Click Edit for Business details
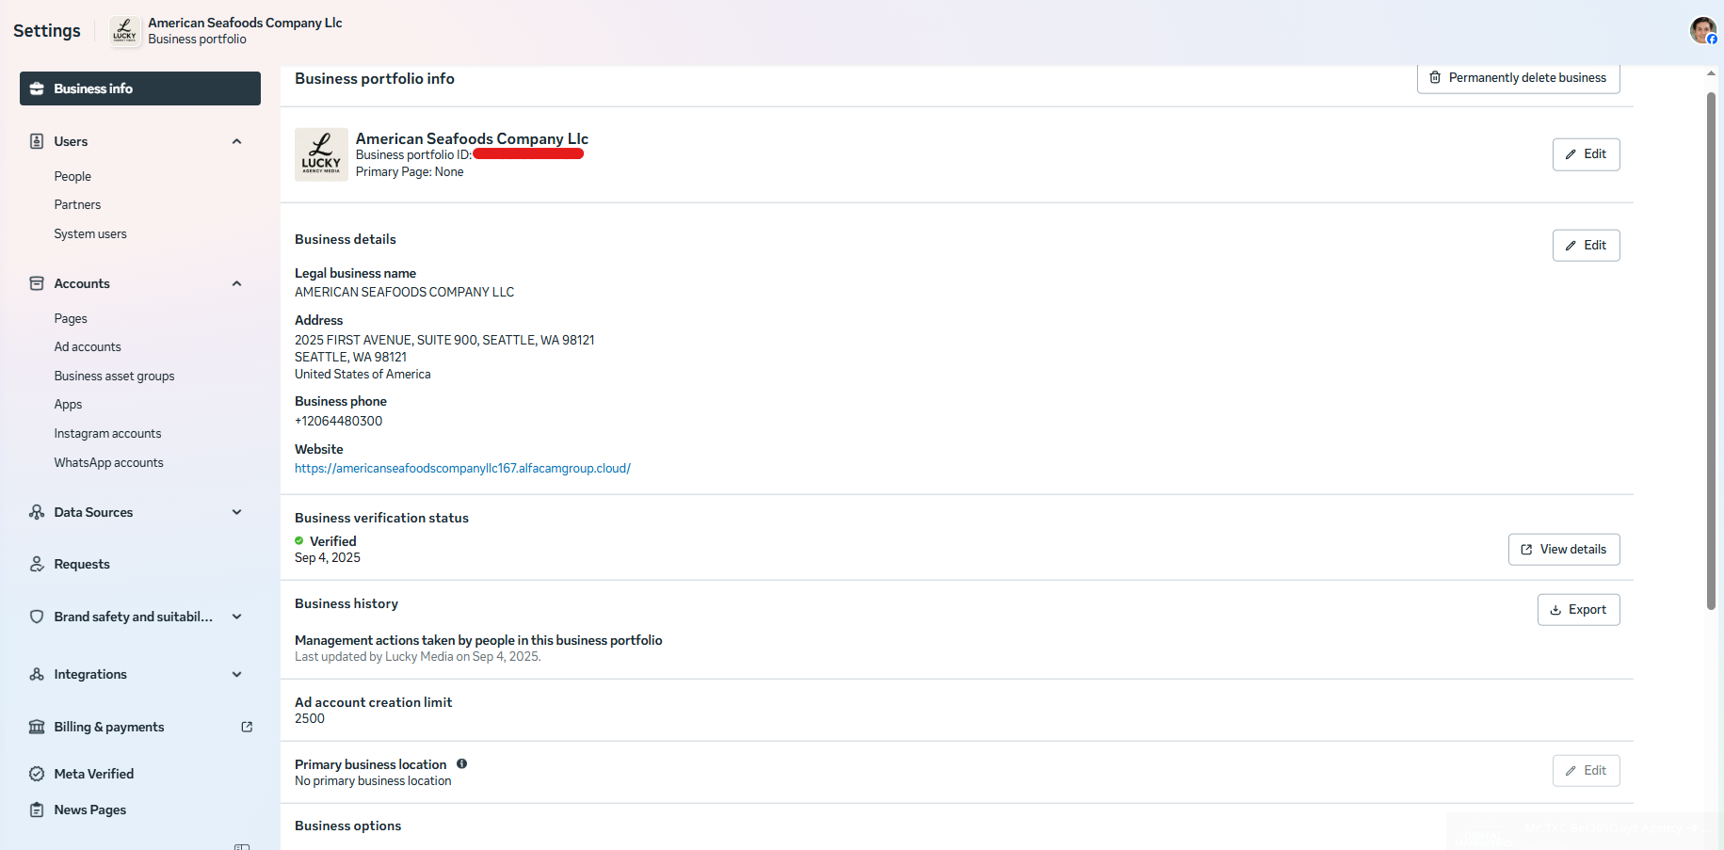1724x850 pixels. pos(1586,246)
